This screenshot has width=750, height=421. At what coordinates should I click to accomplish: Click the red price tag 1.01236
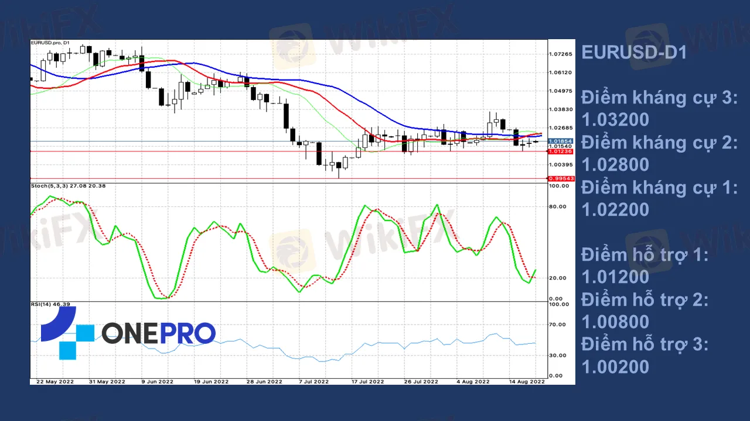[560, 151]
